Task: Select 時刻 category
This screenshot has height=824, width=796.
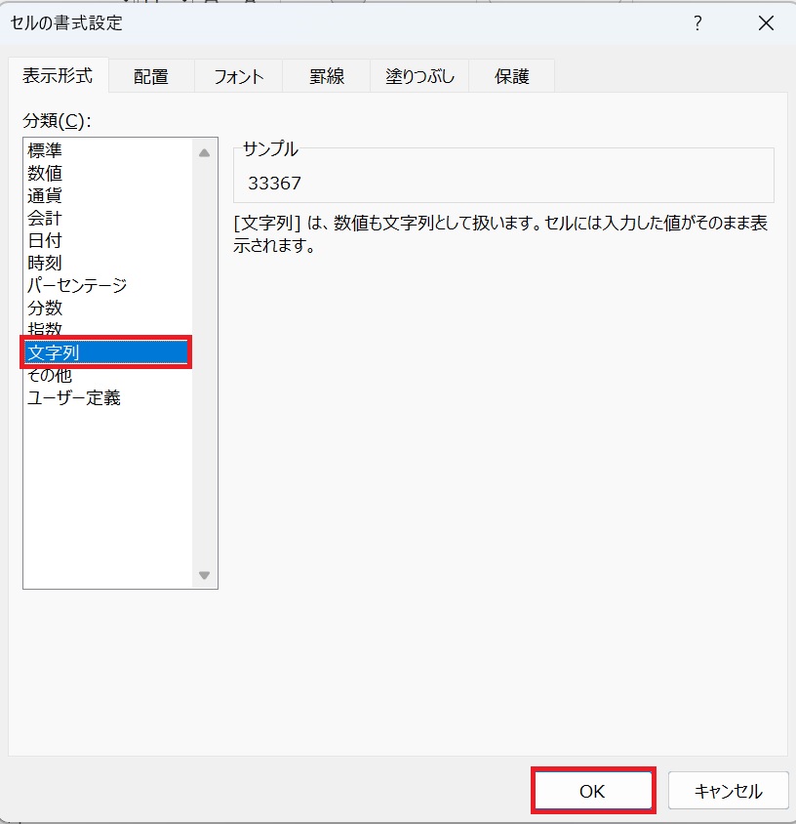Action: [x=108, y=263]
